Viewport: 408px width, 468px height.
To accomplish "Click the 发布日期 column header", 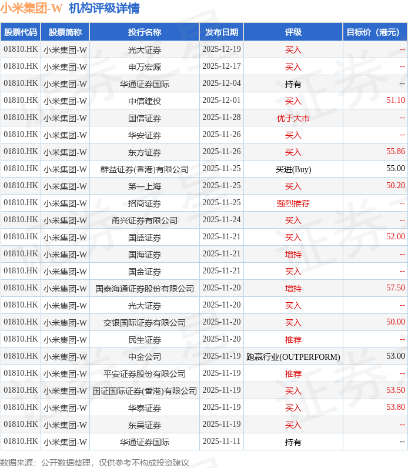I will click(222, 32).
